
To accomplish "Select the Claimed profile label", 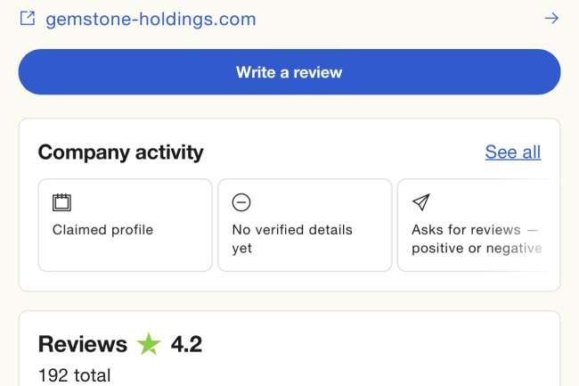I will click(102, 230).
